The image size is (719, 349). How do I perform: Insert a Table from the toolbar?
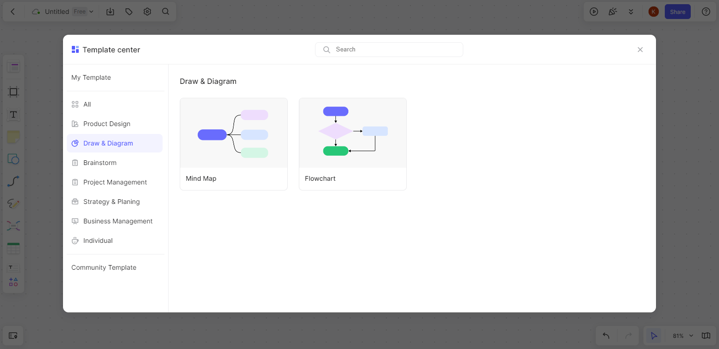click(13, 248)
